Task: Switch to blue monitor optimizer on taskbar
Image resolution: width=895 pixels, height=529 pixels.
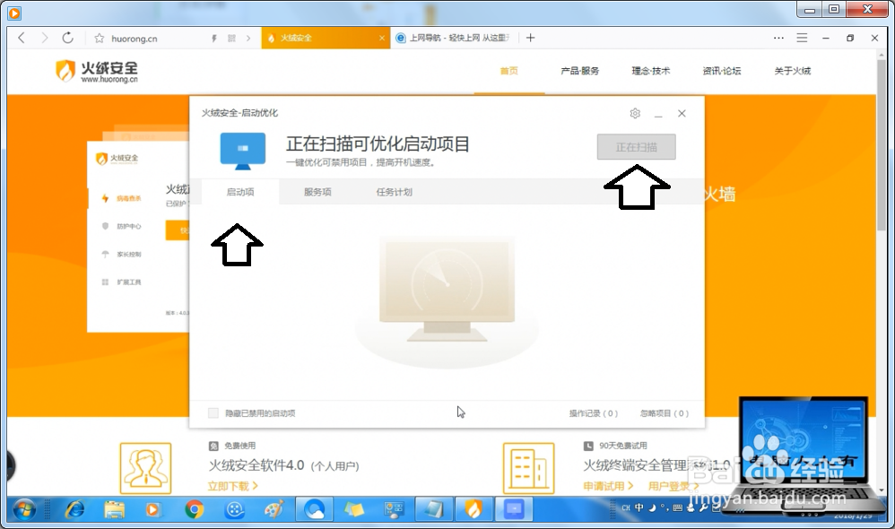Action: tap(514, 509)
